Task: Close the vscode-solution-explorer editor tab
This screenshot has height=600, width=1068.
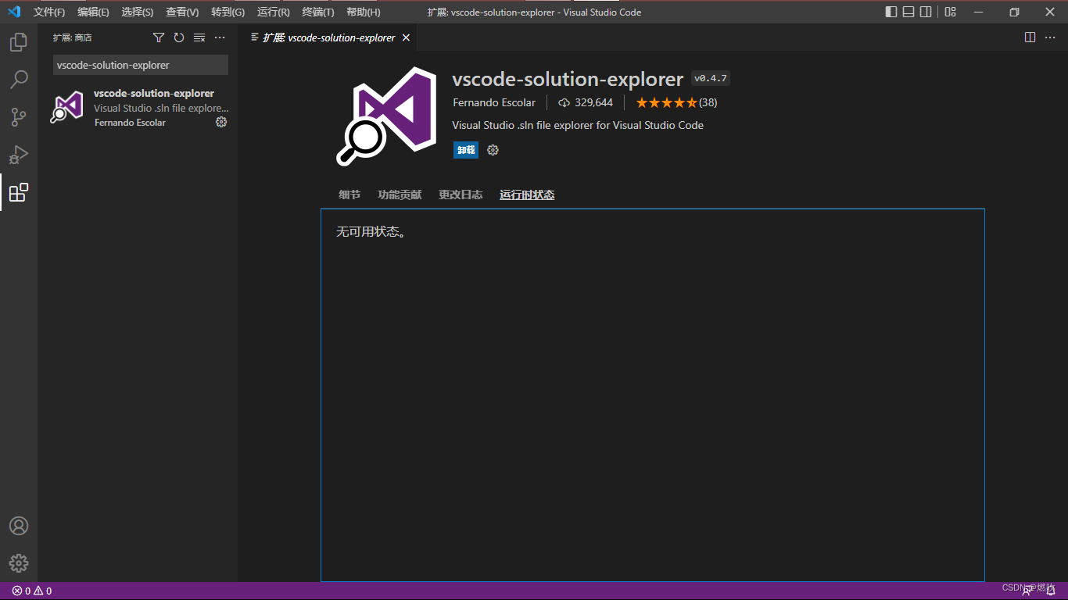Action: (406, 37)
